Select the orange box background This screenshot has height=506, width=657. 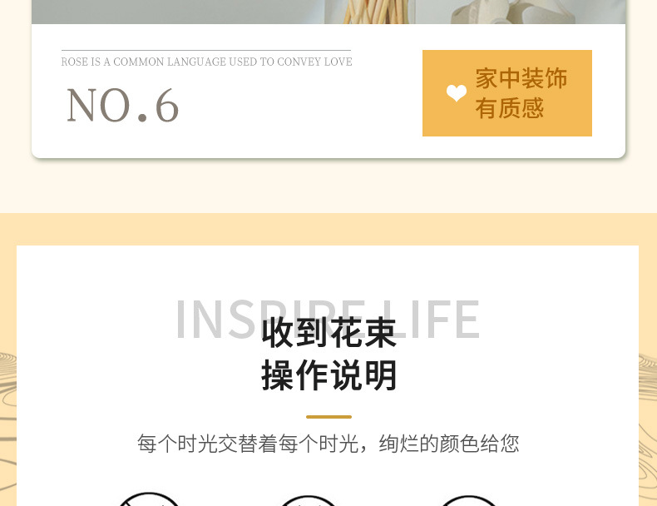click(507, 93)
